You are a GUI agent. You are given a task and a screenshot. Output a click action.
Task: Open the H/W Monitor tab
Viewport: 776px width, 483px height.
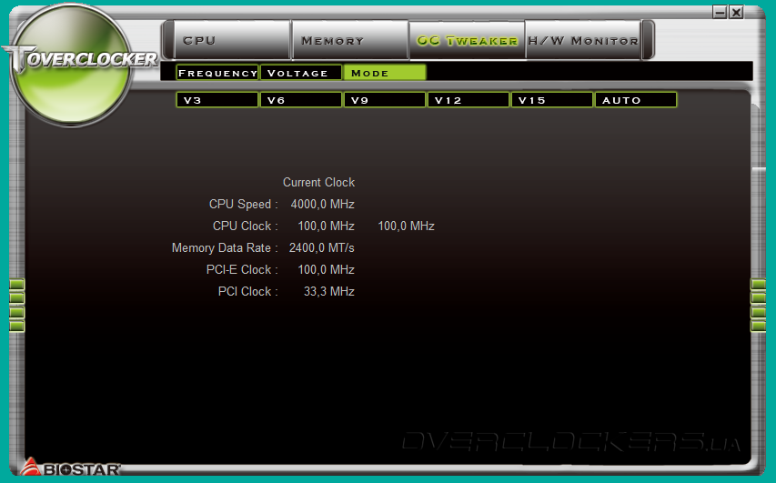pyautogui.click(x=583, y=40)
